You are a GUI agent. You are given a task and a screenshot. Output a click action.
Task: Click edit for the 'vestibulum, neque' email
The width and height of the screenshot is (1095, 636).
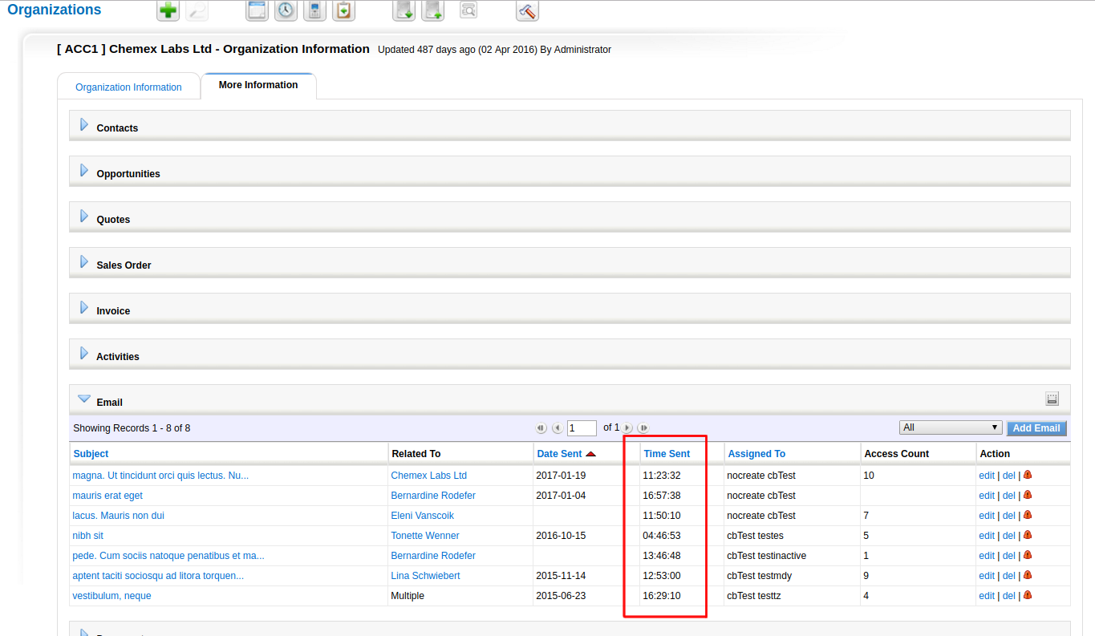[987, 596]
